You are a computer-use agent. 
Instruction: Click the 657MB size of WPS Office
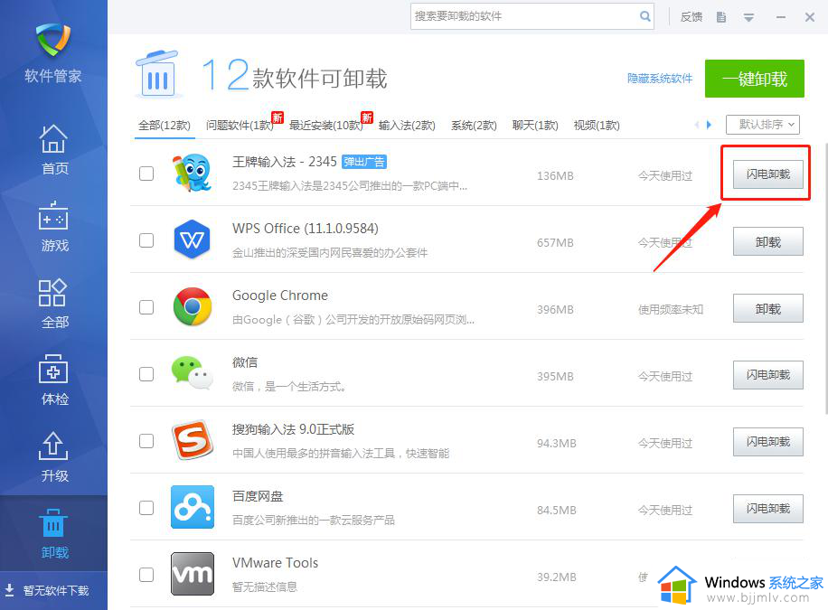click(555, 243)
